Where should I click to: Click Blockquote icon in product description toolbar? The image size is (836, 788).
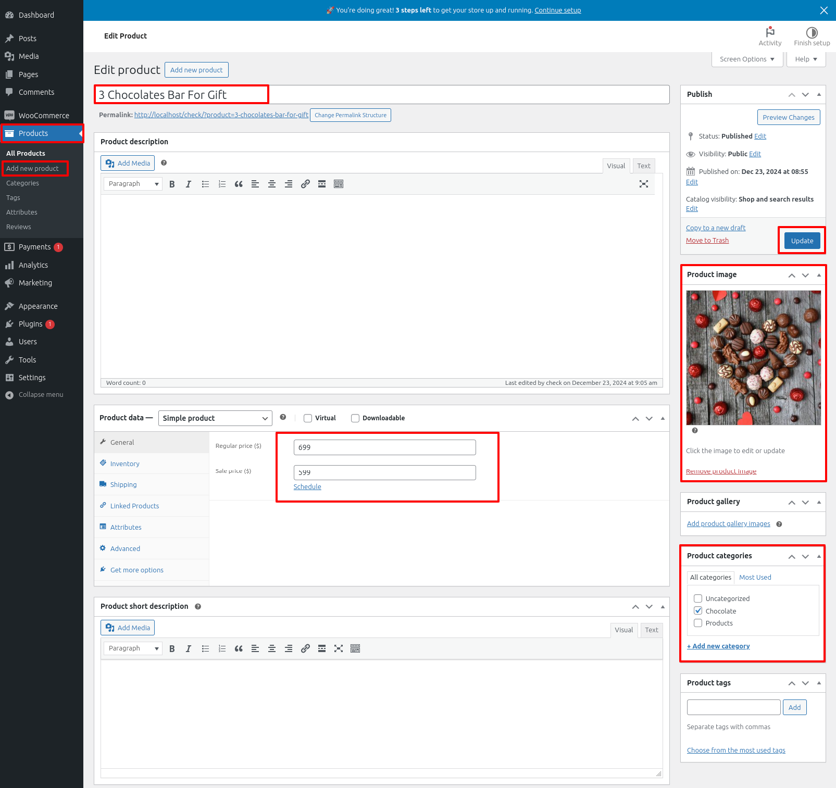(x=239, y=184)
